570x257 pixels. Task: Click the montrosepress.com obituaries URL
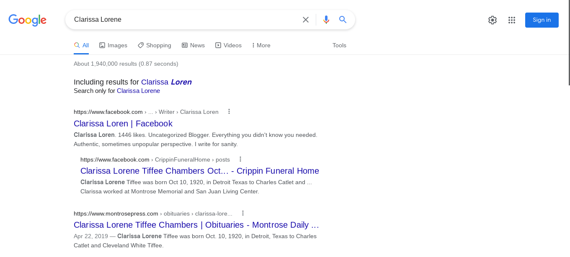pyautogui.click(x=153, y=213)
